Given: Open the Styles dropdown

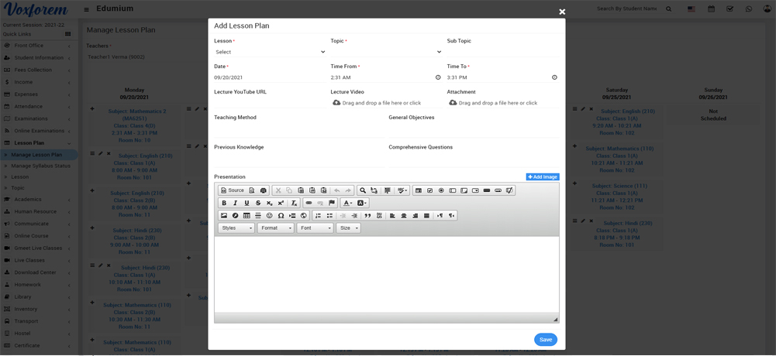Looking at the screenshot, I should pos(236,228).
